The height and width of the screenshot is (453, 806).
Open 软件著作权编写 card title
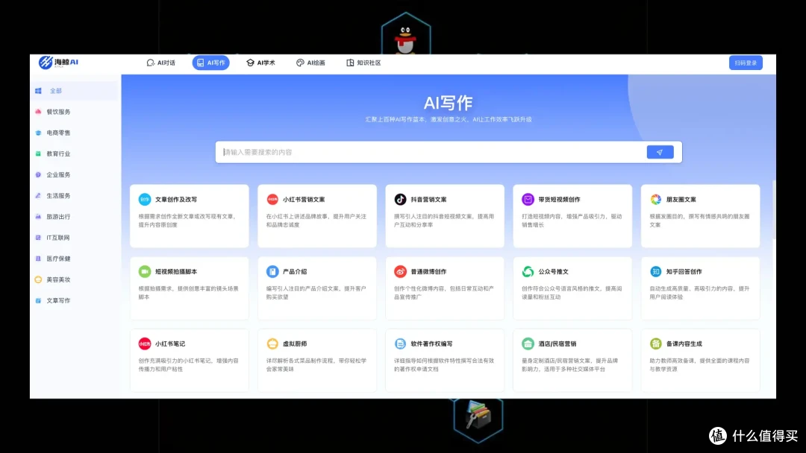point(432,344)
